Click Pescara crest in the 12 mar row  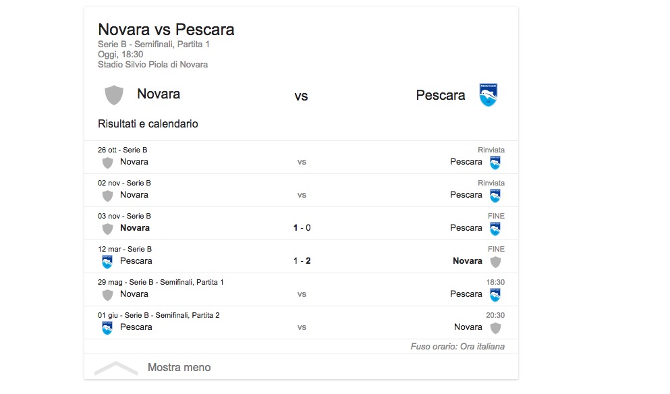tap(107, 262)
